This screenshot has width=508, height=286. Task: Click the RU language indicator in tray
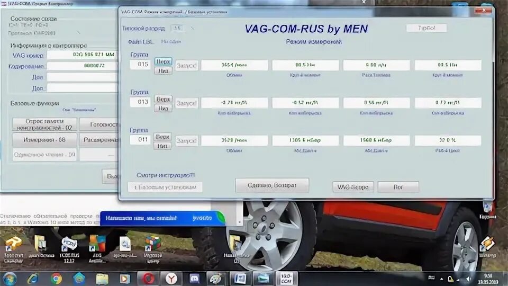pyautogui.click(x=431, y=278)
